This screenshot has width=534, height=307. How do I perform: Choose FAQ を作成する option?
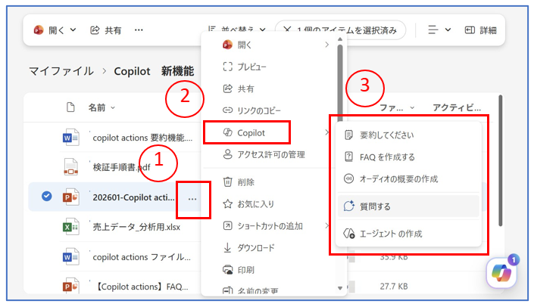[389, 157]
